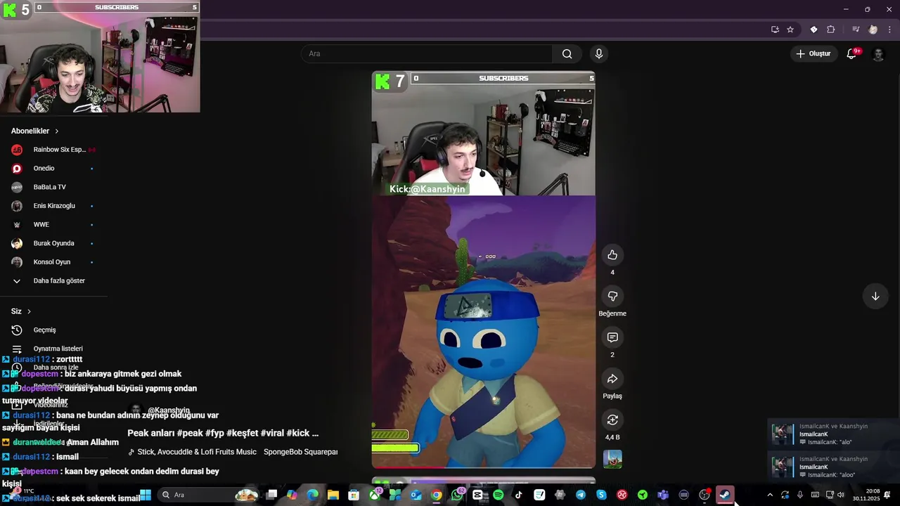Open Chrome's three-dot menu

tap(890, 30)
